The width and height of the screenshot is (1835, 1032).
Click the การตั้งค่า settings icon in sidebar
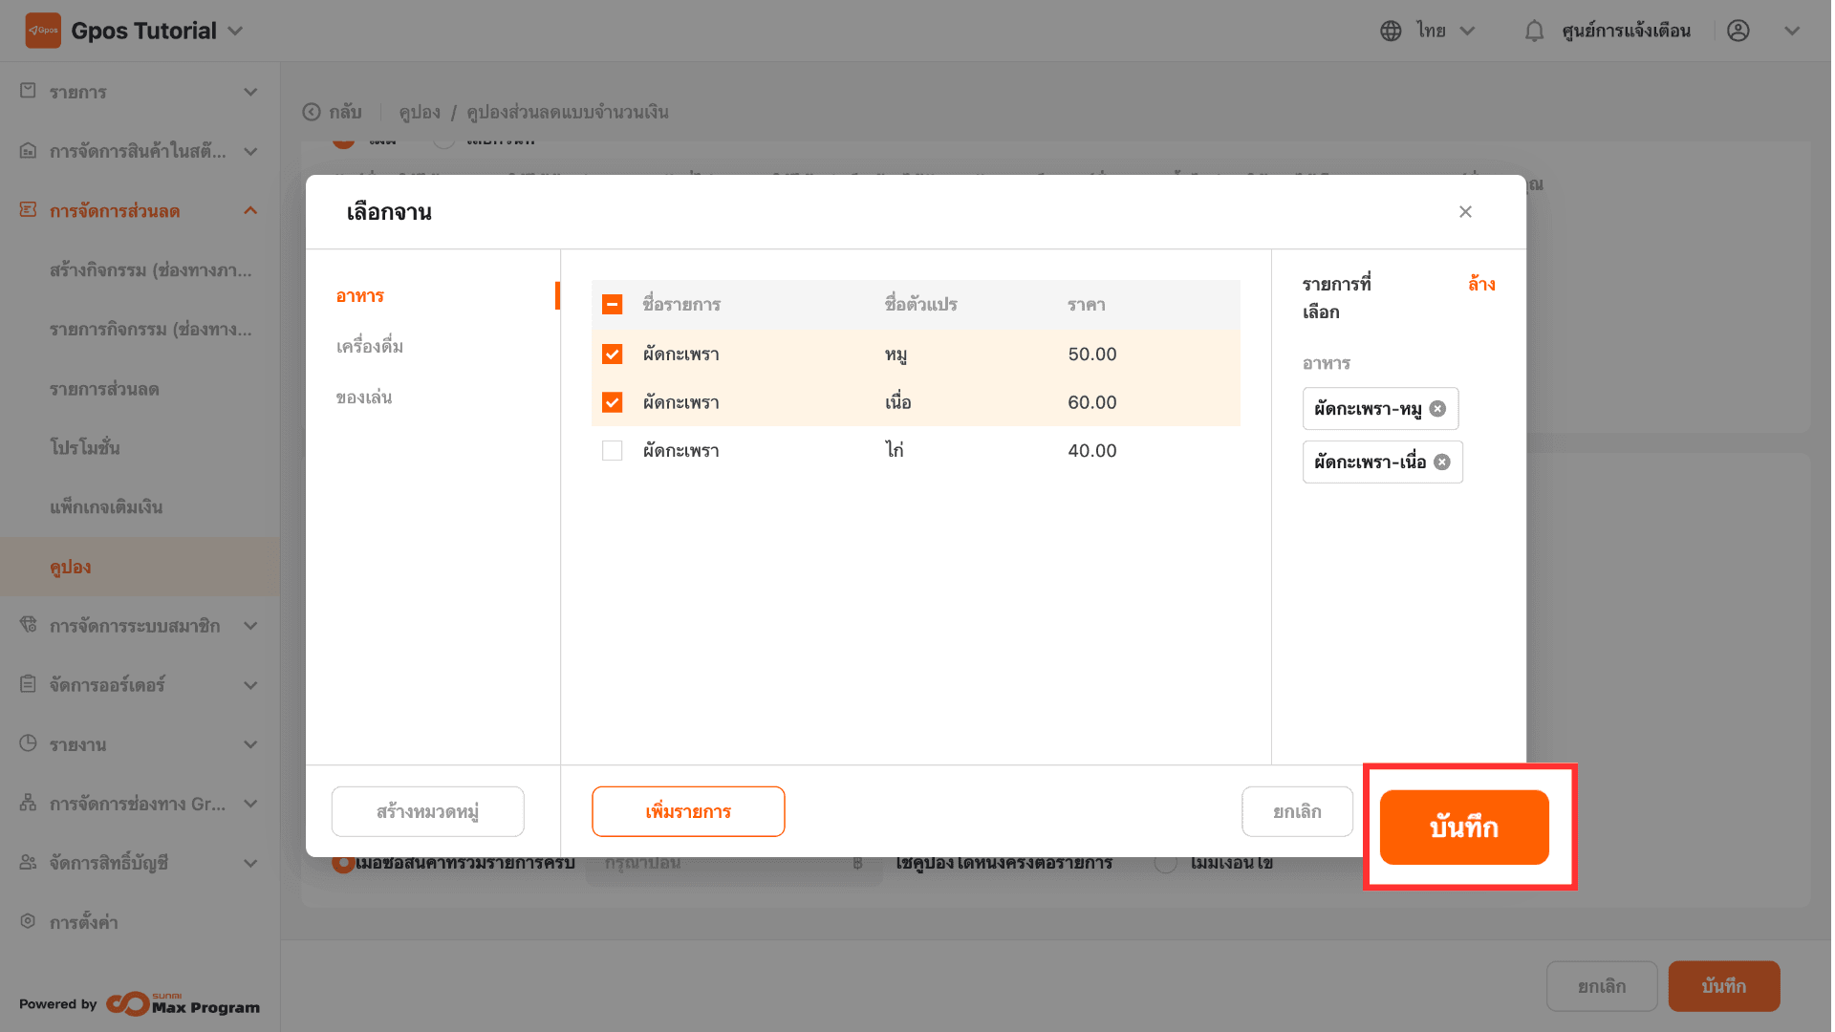click(x=28, y=921)
